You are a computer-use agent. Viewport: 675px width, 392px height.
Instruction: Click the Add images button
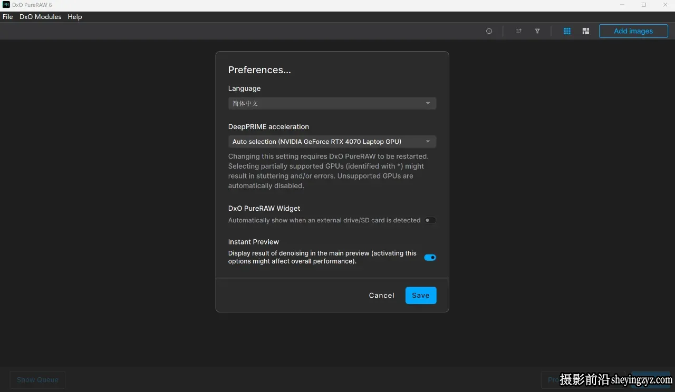633,31
